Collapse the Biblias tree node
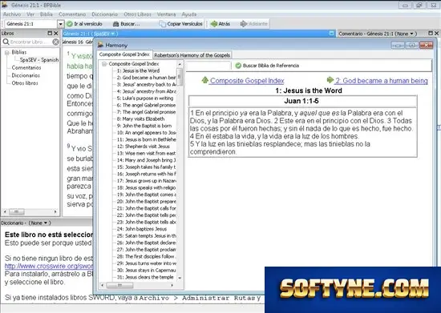Image resolution: width=441 pixels, height=313 pixels. pyautogui.click(x=7, y=53)
